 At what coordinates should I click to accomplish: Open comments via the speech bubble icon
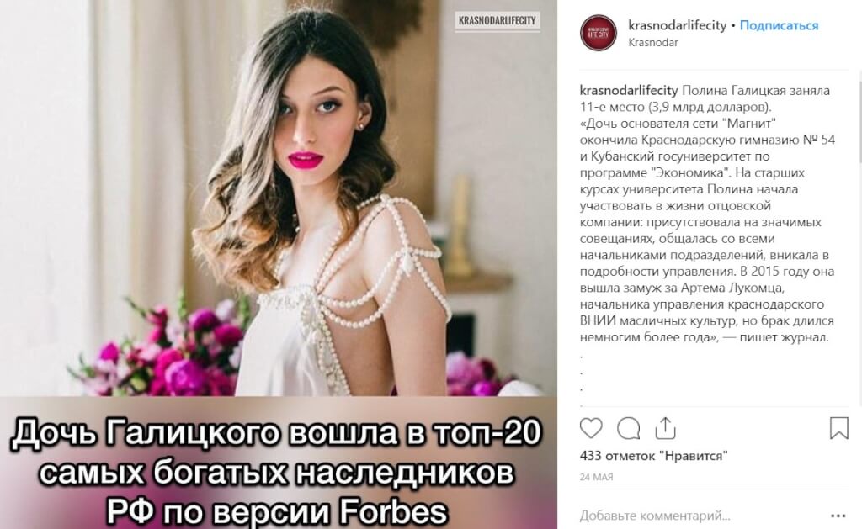628,428
